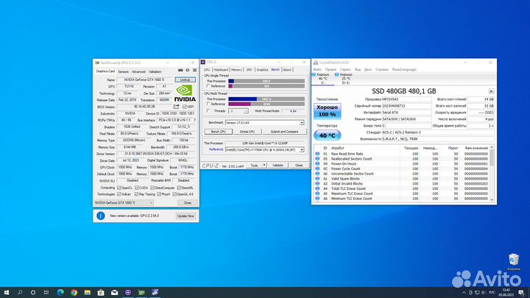530x298 pixels.
Task: Click the Bus Interface question mark
Action: [194, 120]
